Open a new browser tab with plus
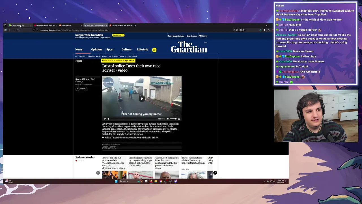This screenshot has height=204, width=362. click(x=135, y=25)
